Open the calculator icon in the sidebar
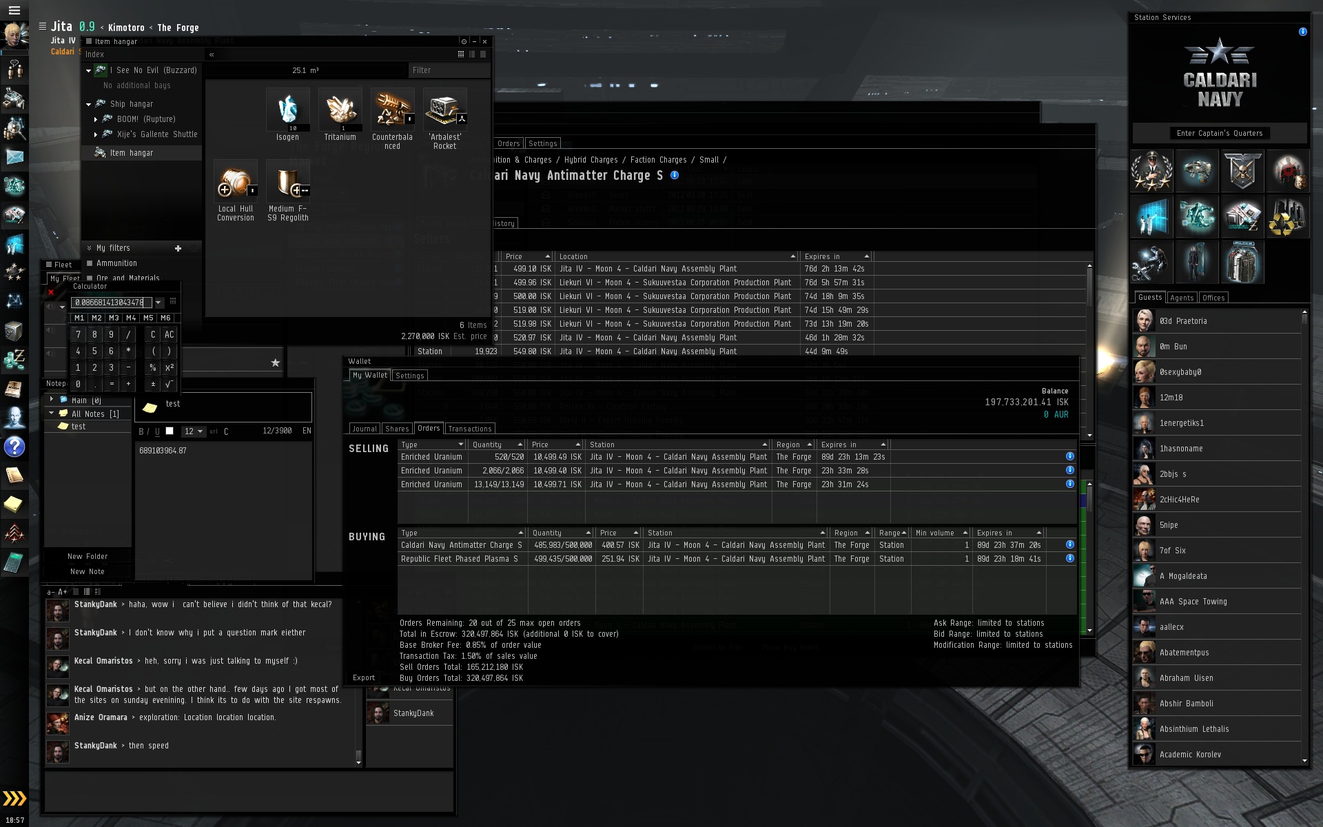 tap(14, 562)
